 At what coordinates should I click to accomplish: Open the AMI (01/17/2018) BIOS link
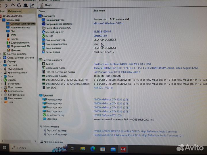pos(103,88)
